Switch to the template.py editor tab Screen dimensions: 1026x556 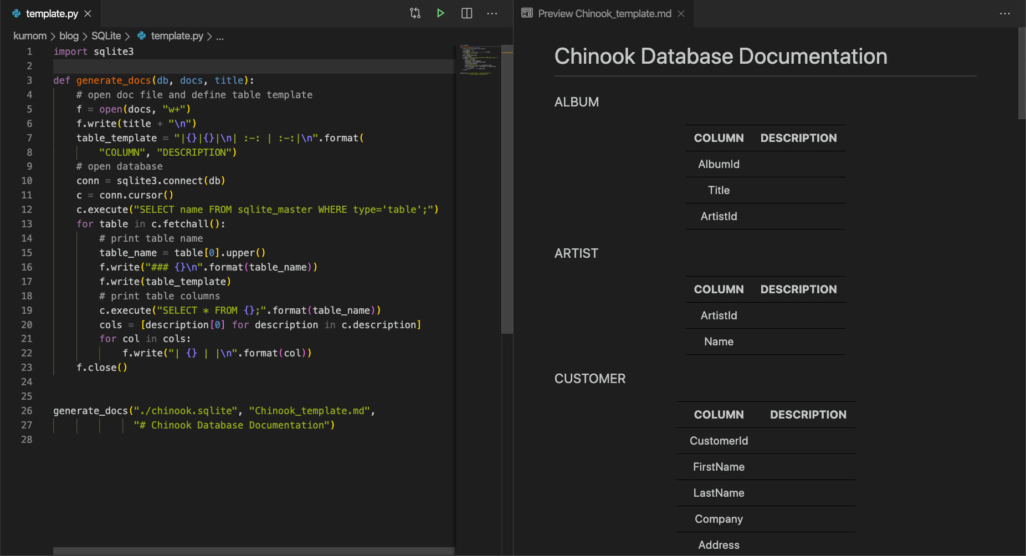click(x=52, y=13)
